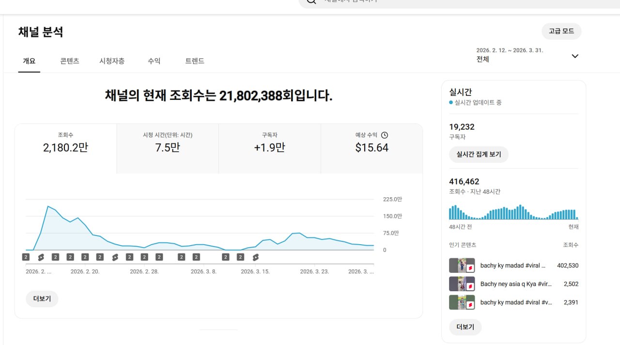Click the leftmost Shorts marker under the chart
This screenshot has width=620, height=345.
(x=41, y=257)
